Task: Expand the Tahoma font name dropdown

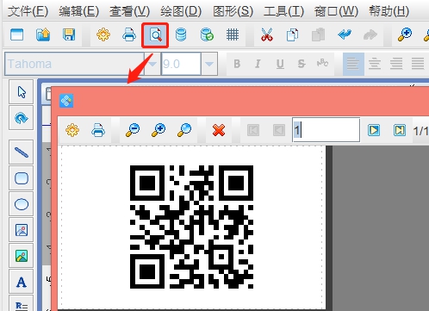Action: tap(152, 64)
